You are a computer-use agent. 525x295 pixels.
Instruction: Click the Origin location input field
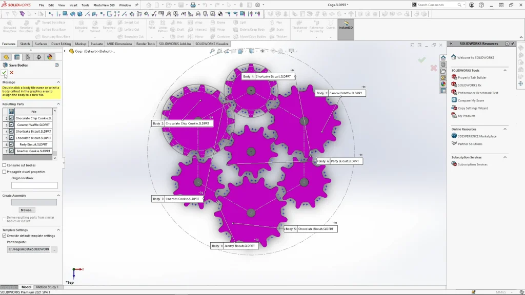(x=34, y=185)
